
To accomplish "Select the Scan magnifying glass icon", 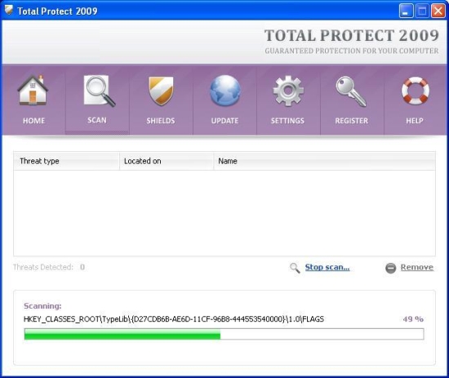I will [100, 91].
